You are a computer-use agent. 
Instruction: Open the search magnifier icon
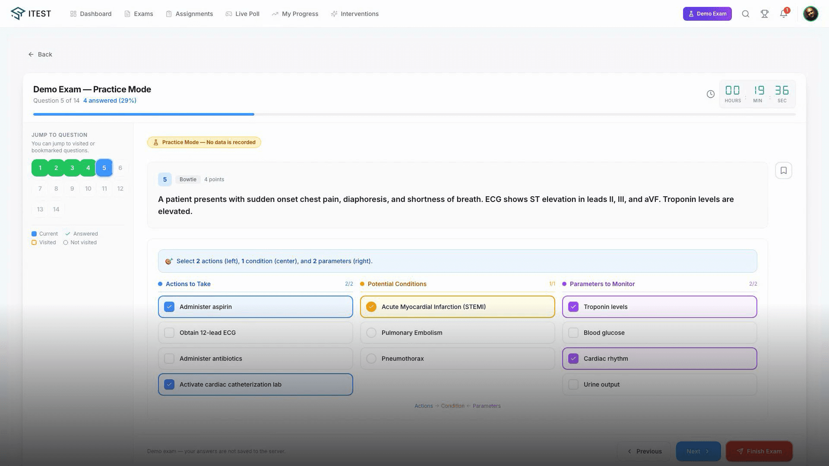tap(745, 14)
